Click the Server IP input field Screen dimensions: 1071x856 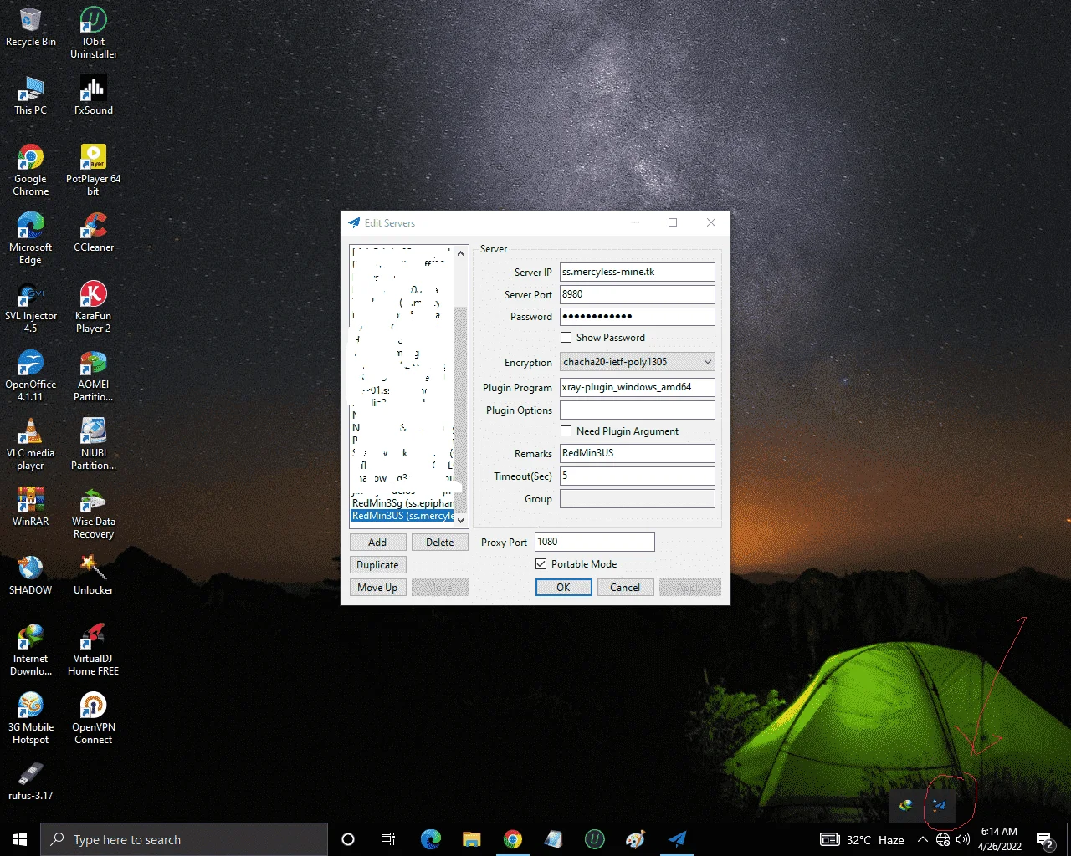[638, 272]
